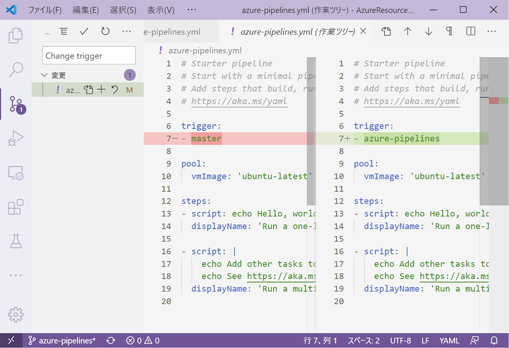Switch source control to tree view
509x348 pixels.
64,32
